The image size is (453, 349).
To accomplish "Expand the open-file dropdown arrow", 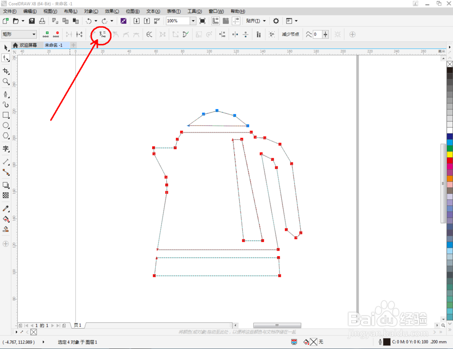I will point(23,21).
